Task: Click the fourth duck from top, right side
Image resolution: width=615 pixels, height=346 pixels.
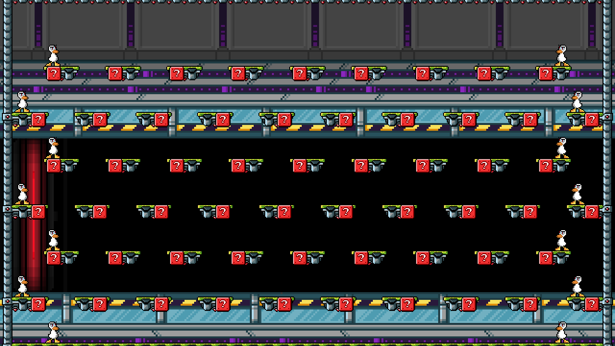Action: pos(577,194)
